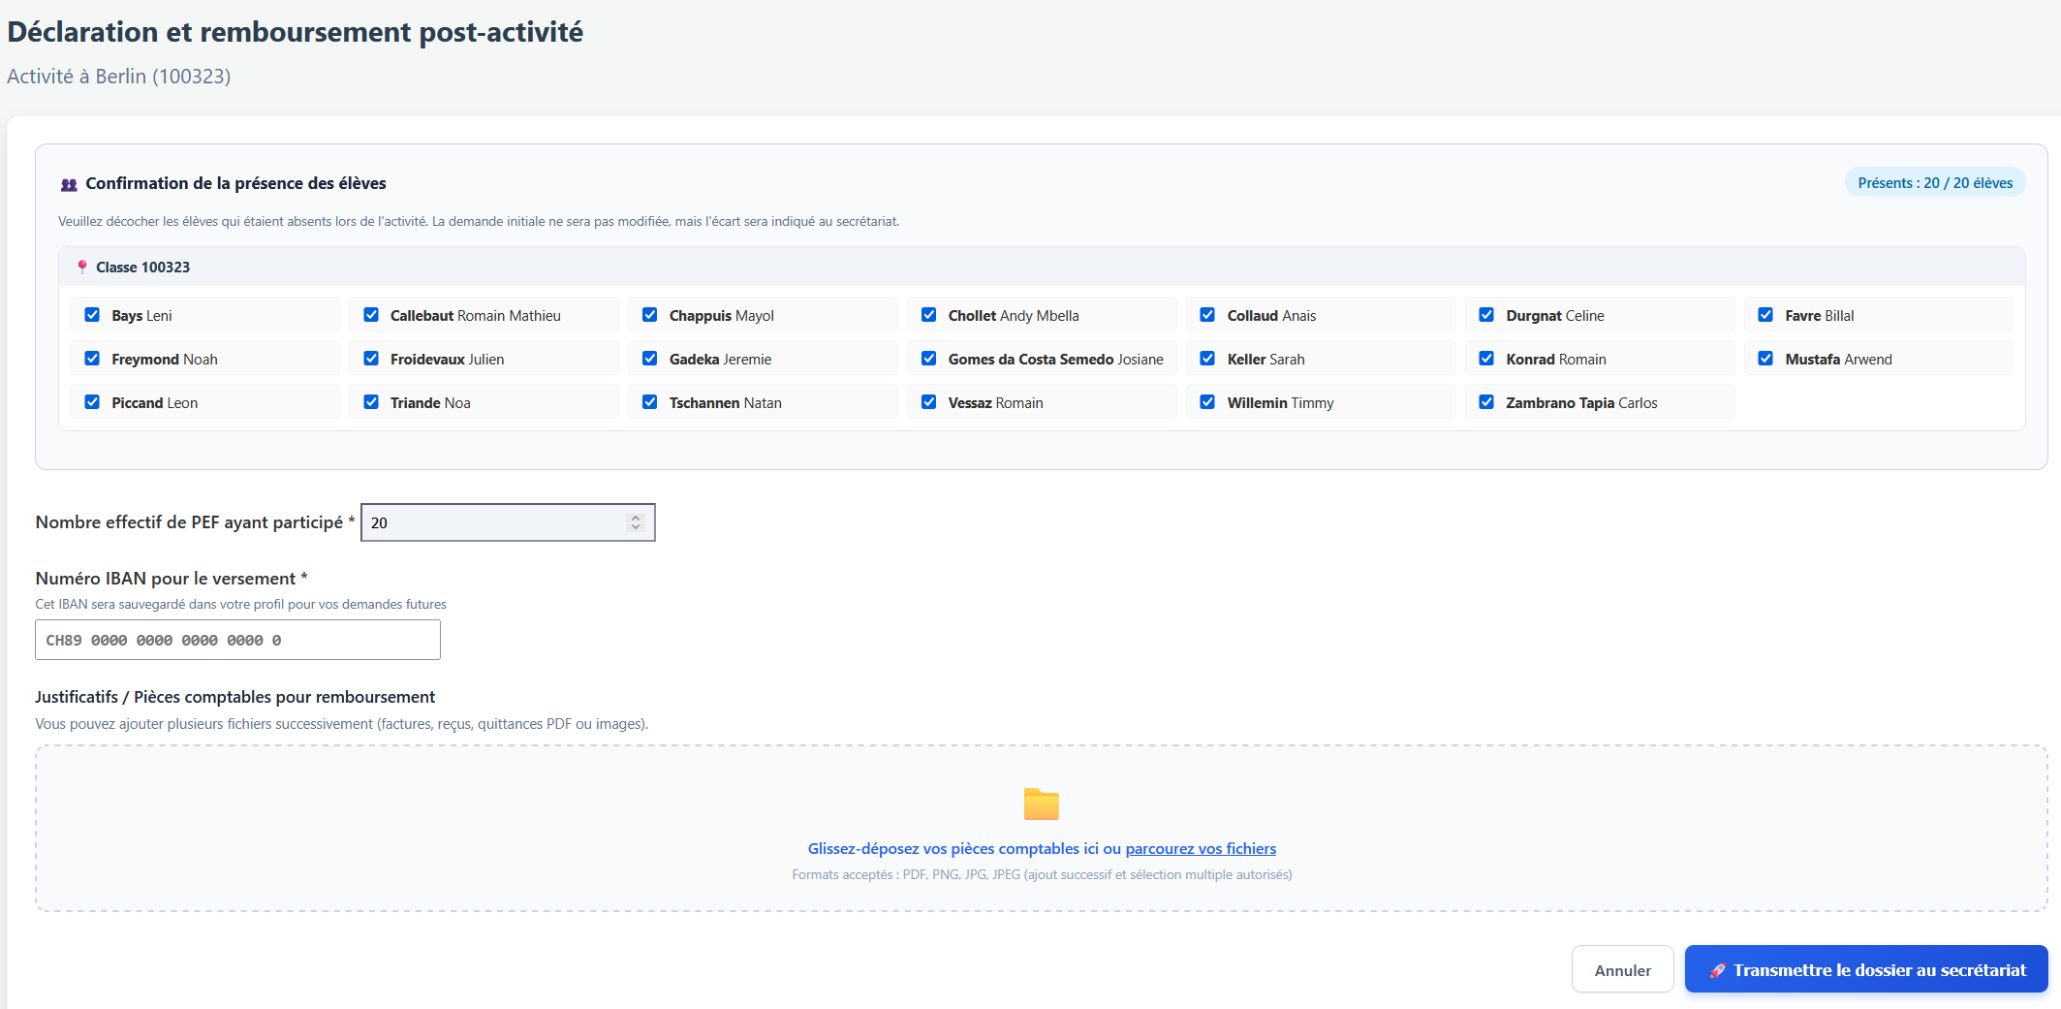Uncheck Callebaut Romain Mathieu's presence checkbox
Screen dimensions: 2061x1009
click(x=371, y=315)
